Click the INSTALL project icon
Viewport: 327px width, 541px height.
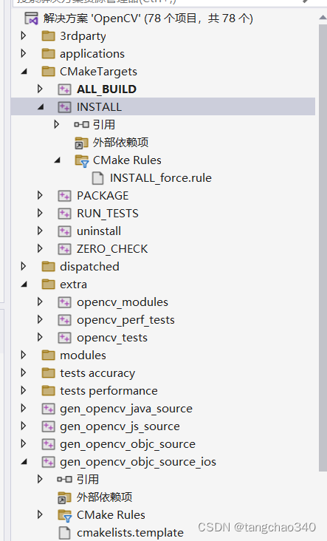click(x=64, y=107)
